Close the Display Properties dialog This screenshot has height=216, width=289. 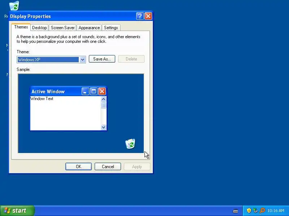[148, 16]
